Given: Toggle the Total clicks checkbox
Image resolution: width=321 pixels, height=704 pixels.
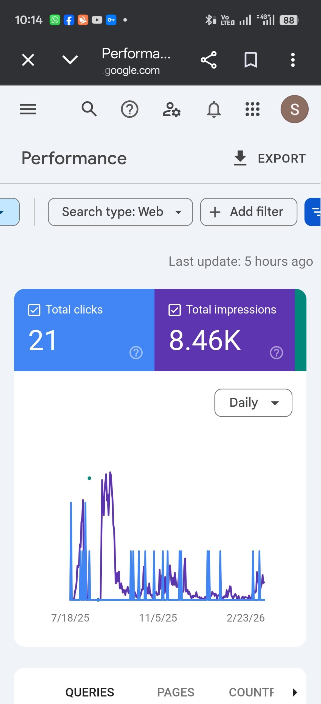Looking at the screenshot, I should point(34,310).
